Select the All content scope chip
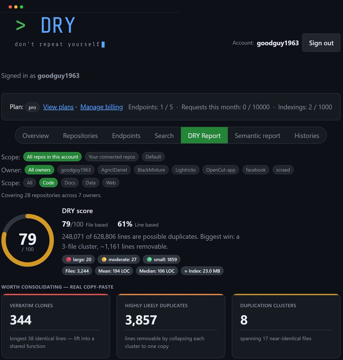Viewport: 343px width, 360px height. (x=30, y=183)
